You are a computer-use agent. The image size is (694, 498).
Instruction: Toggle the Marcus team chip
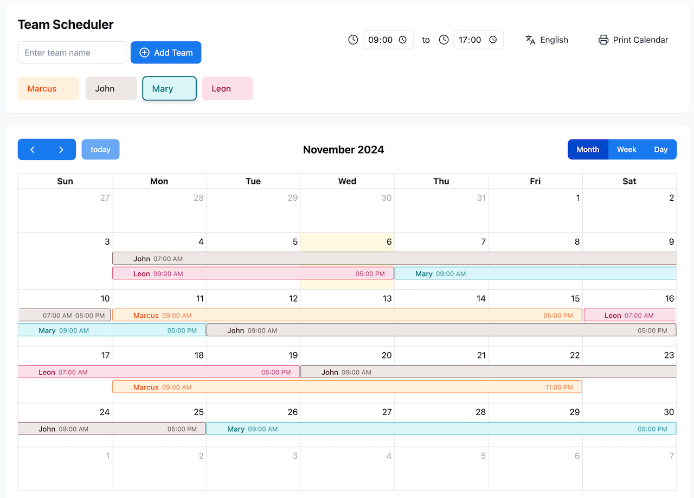(x=48, y=88)
